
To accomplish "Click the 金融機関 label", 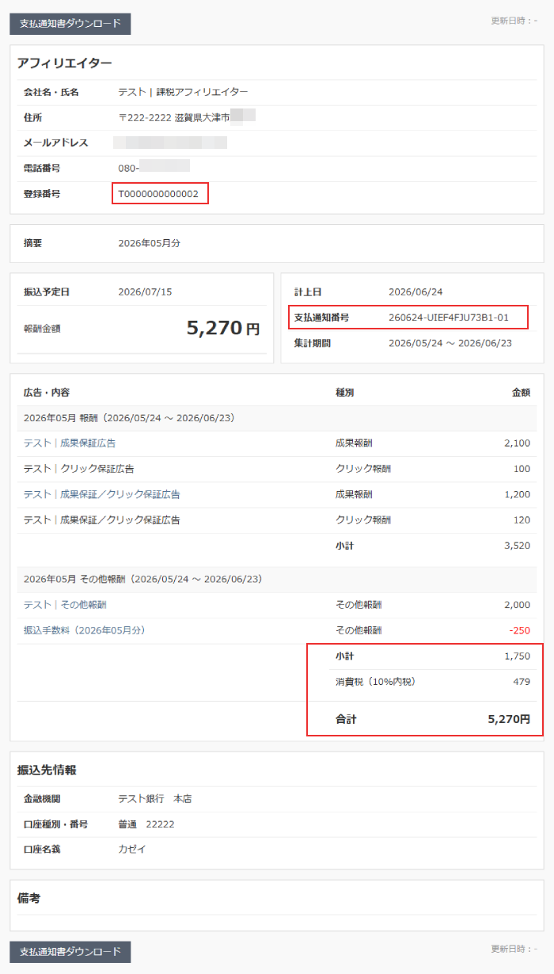I will [x=42, y=799].
